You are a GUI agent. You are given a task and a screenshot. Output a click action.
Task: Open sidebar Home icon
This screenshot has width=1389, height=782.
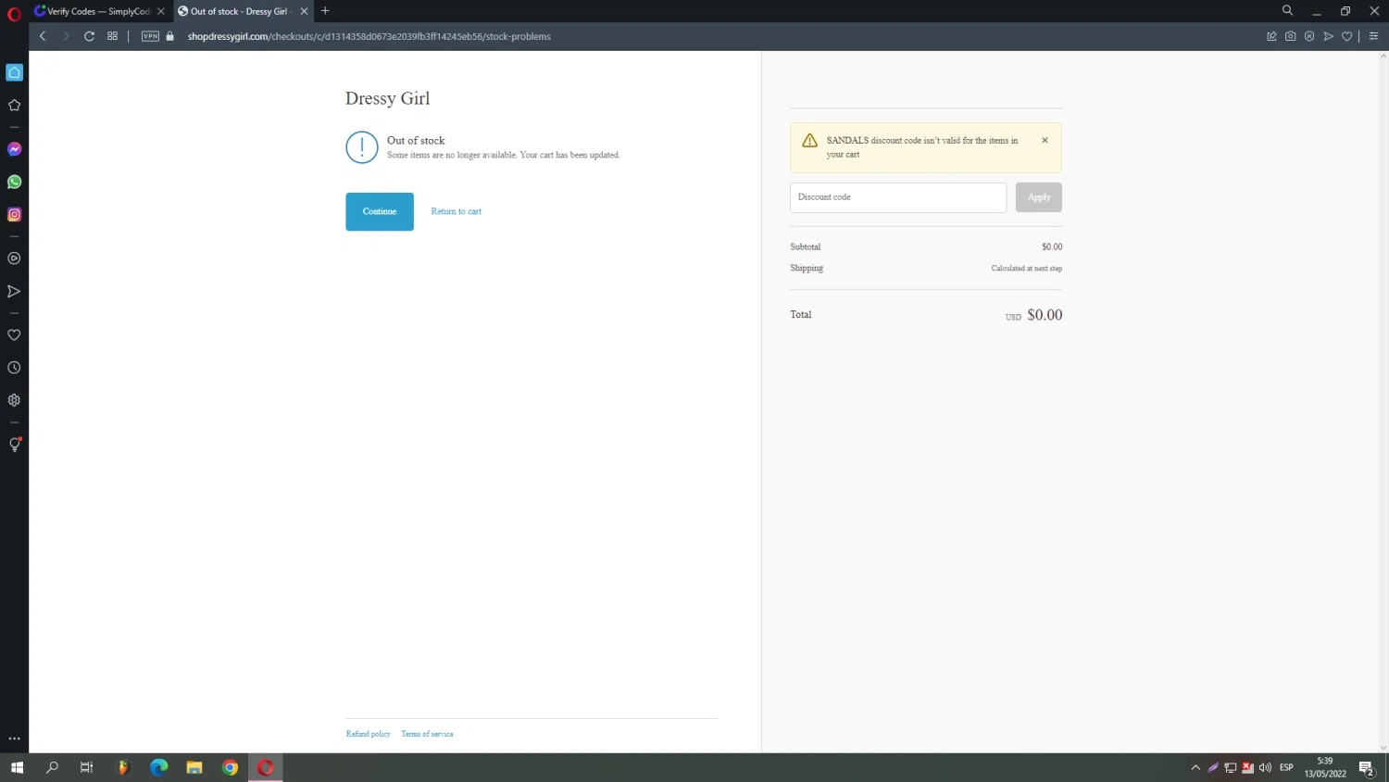14,72
